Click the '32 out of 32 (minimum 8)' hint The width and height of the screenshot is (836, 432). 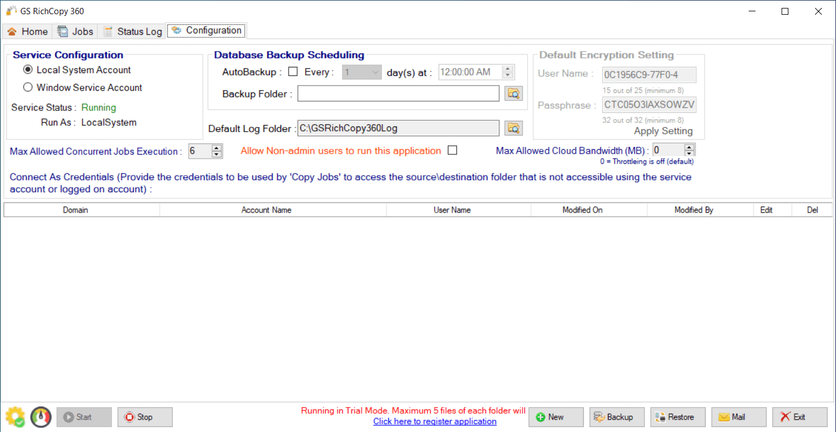click(643, 120)
